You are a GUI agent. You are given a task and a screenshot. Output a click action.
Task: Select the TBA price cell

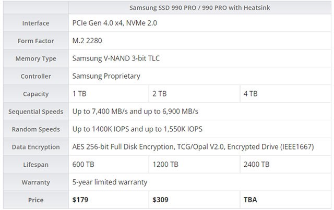250,200
